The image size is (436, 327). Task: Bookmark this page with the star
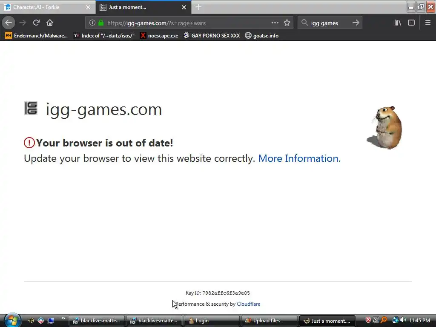tap(287, 23)
